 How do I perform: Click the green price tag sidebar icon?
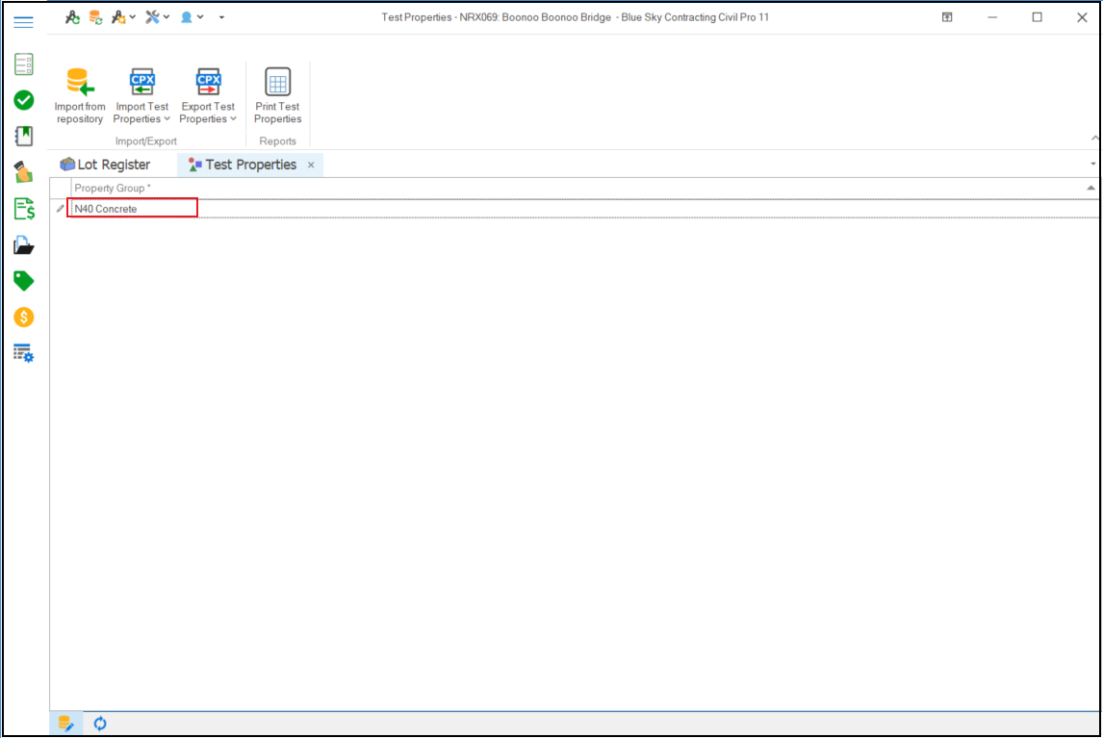click(24, 281)
